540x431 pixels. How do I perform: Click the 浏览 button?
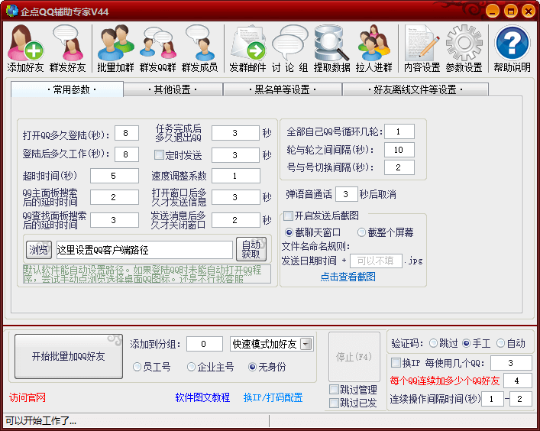point(38,250)
